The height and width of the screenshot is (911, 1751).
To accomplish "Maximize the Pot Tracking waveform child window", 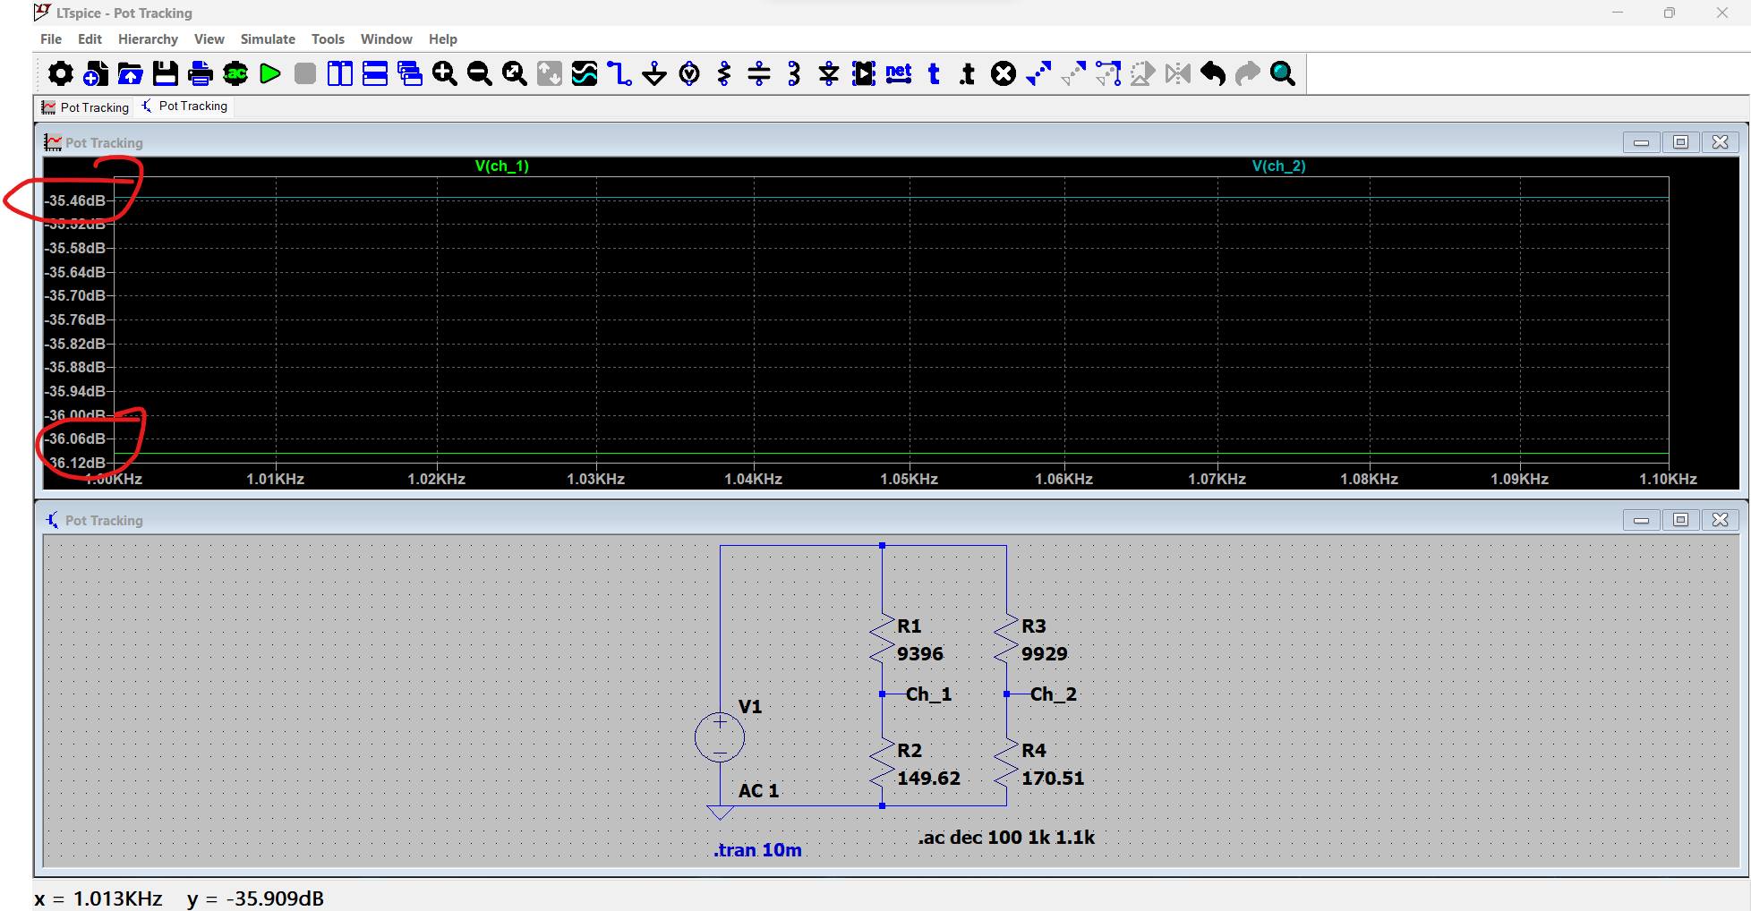I will pyautogui.click(x=1680, y=142).
